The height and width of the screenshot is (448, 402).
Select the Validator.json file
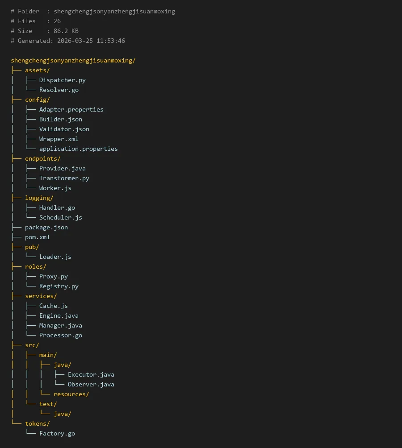(64, 129)
